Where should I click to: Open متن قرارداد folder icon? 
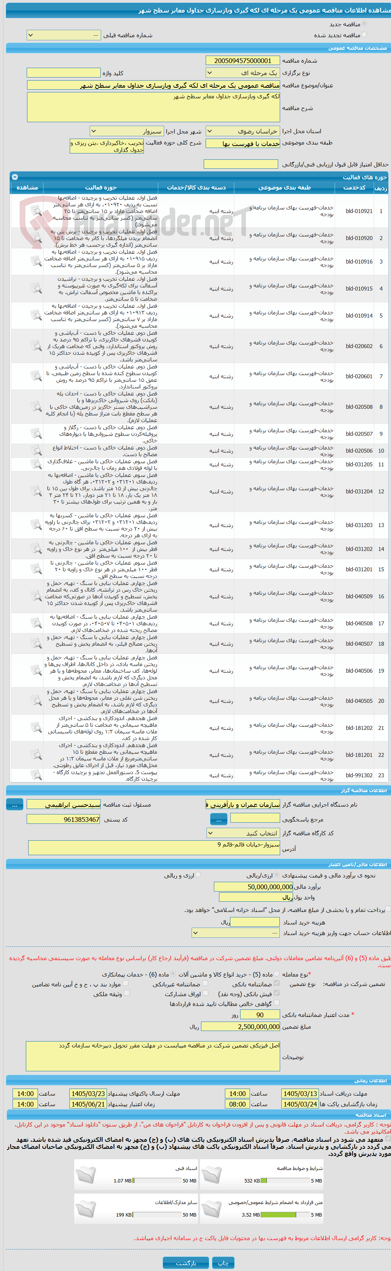pyautogui.click(x=212, y=1209)
